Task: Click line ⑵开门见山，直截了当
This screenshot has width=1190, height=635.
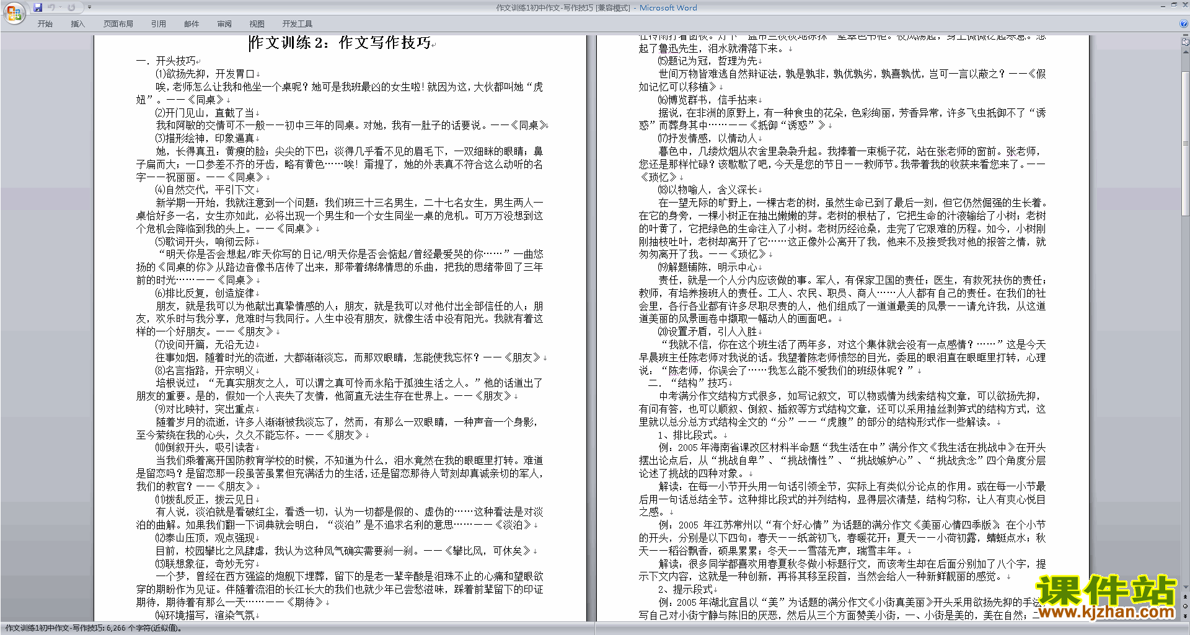Action: [205, 113]
